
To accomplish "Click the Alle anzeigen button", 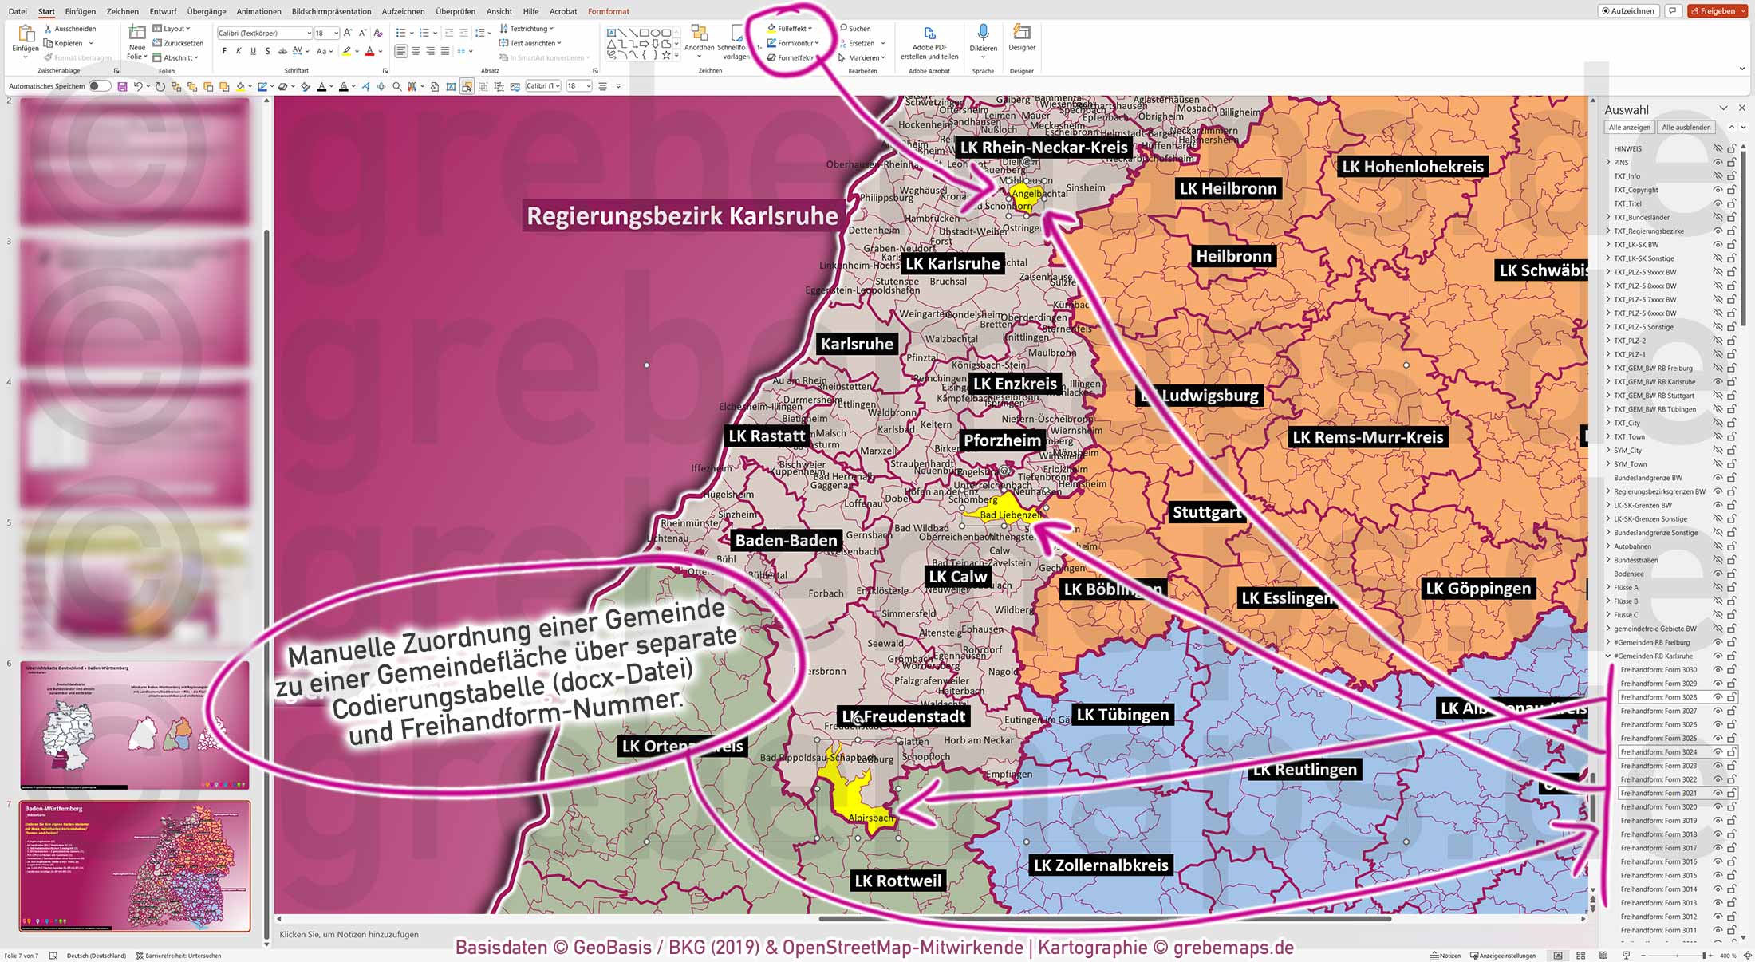I will [1628, 127].
